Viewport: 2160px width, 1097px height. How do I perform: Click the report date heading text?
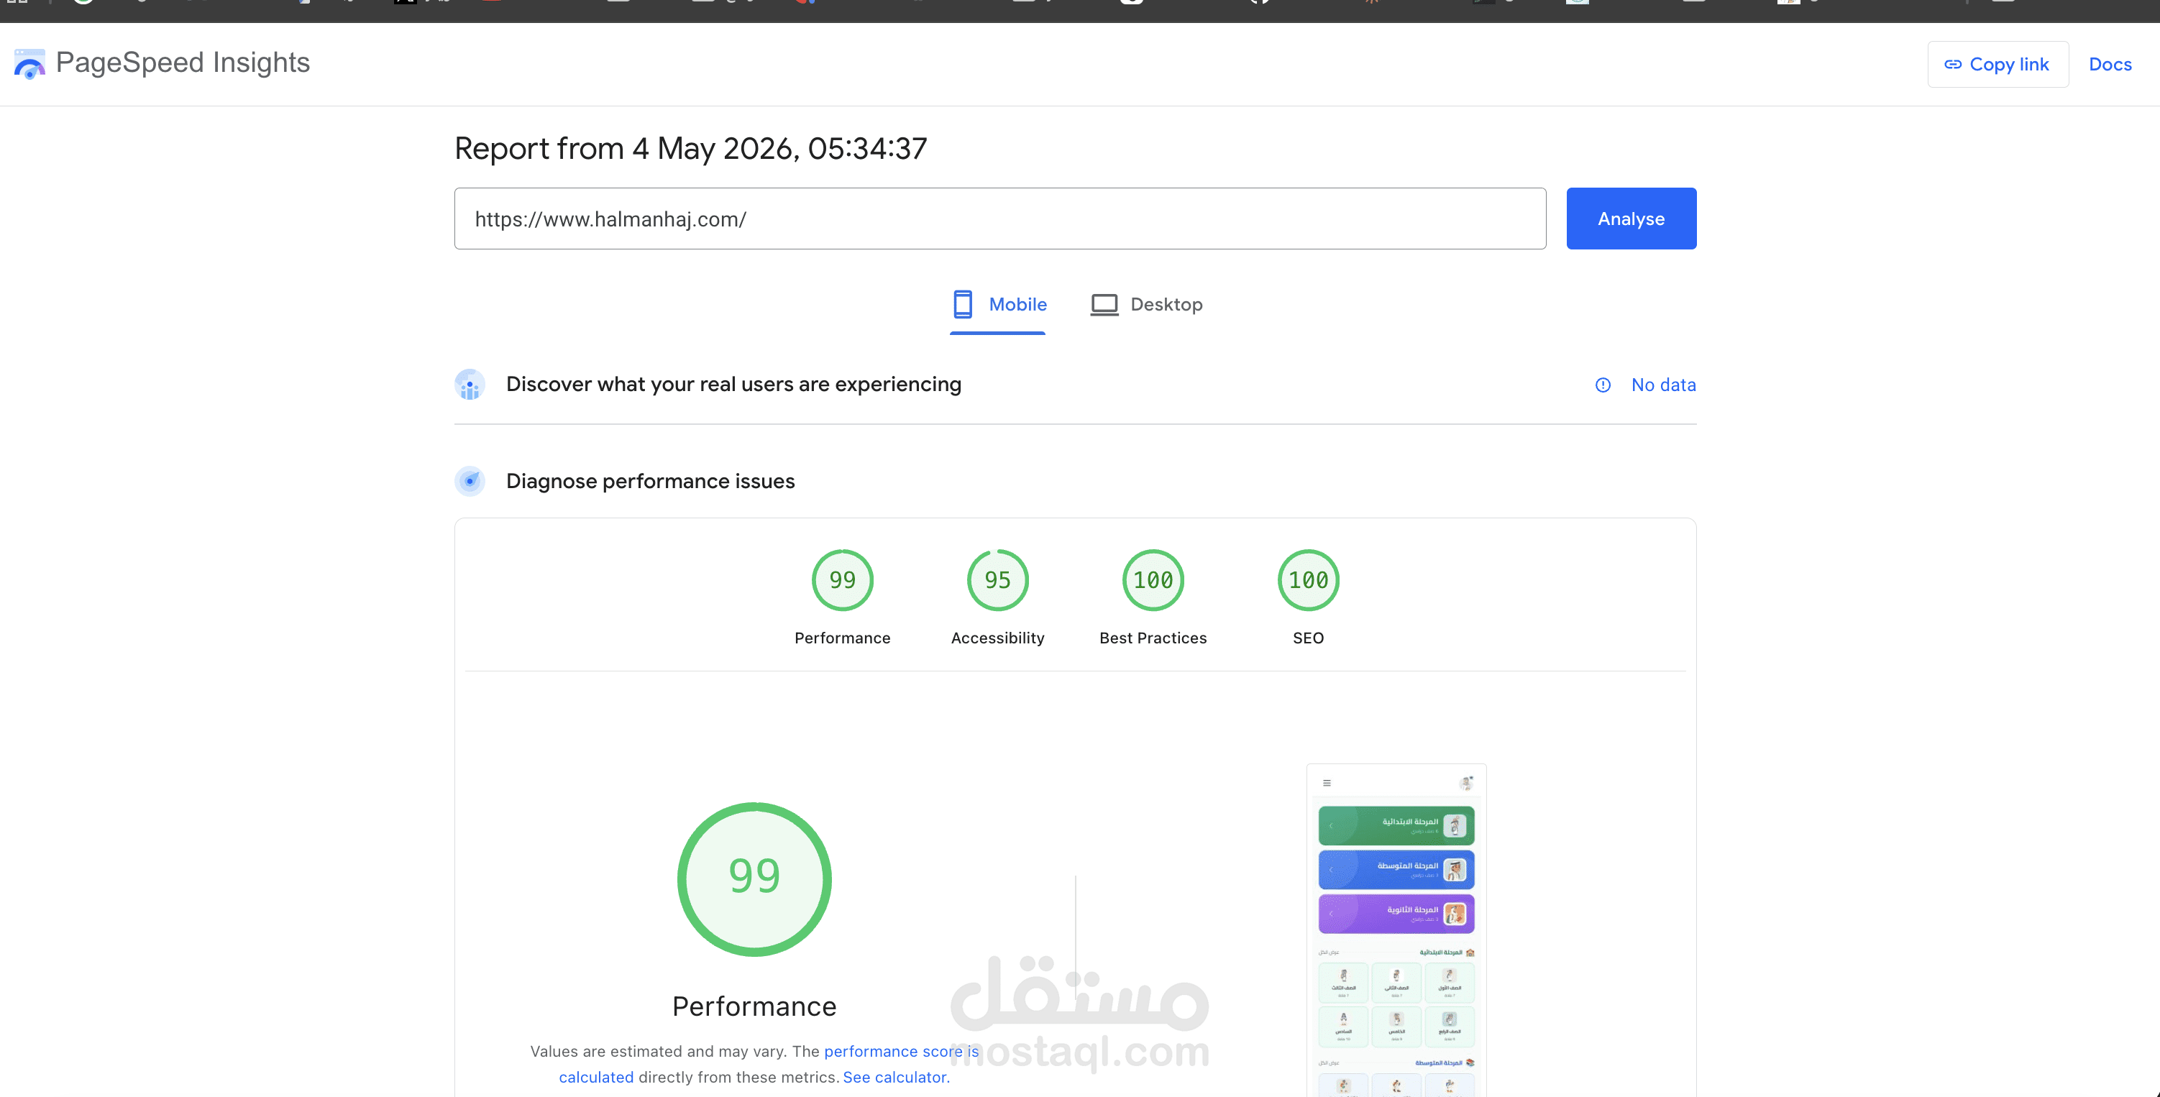pos(690,148)
